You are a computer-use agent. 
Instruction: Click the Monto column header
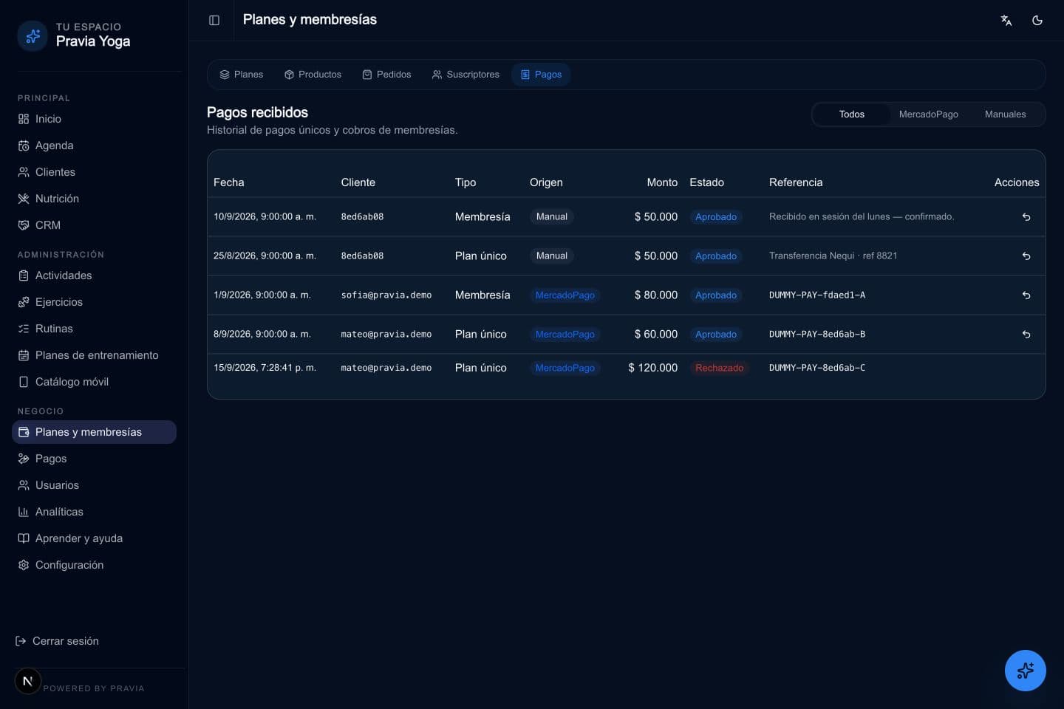(662, 182)
